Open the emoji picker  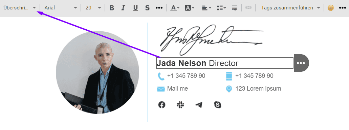pyautogui.click(x=330, y=8)
